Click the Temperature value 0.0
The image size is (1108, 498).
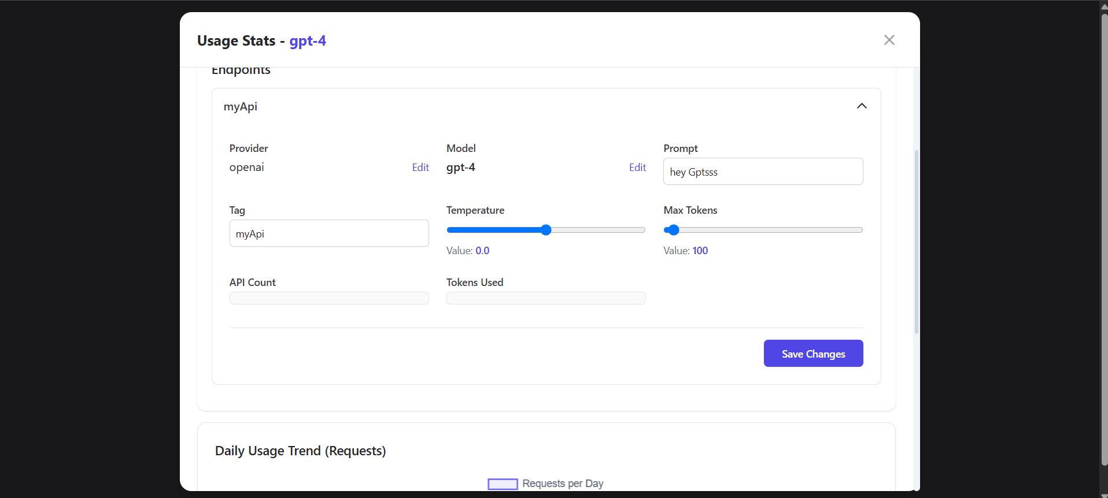pyautogui.click(x=482, y=251)
